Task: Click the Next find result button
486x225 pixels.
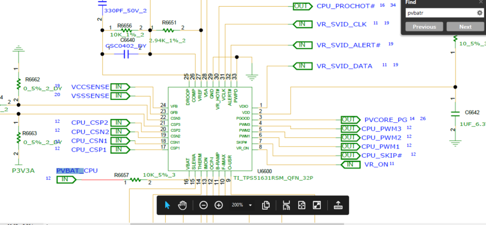Action: 465,27
